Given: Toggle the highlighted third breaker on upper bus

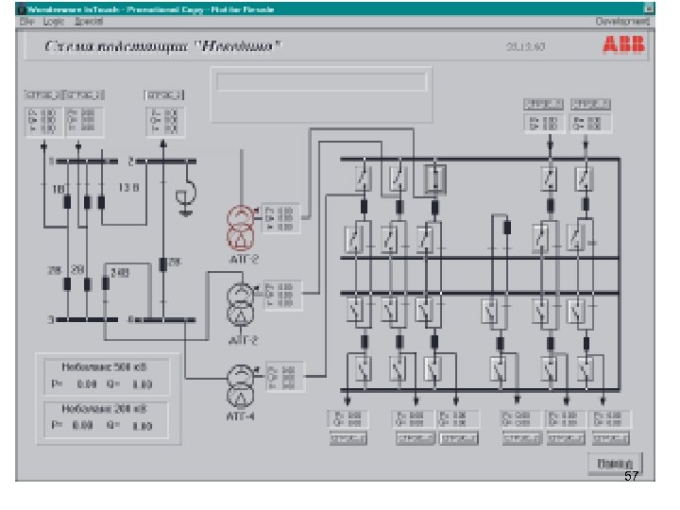Looking at the screenshot, I should [435, 178].
